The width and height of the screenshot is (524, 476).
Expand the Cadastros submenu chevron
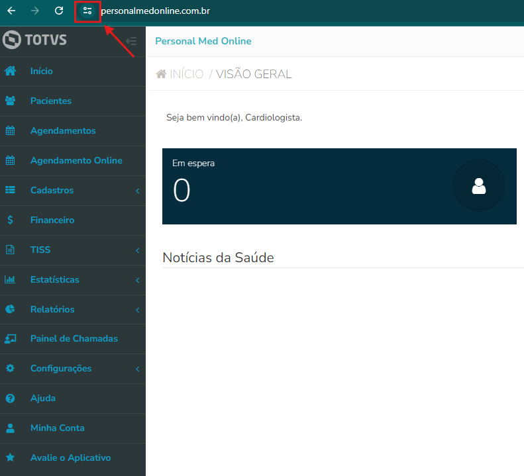(137, 191)
